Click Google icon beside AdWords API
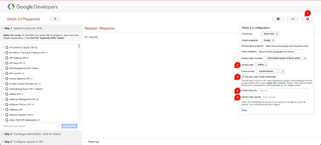This screenshot has width=321, height=145. click(x=7, y=110)
